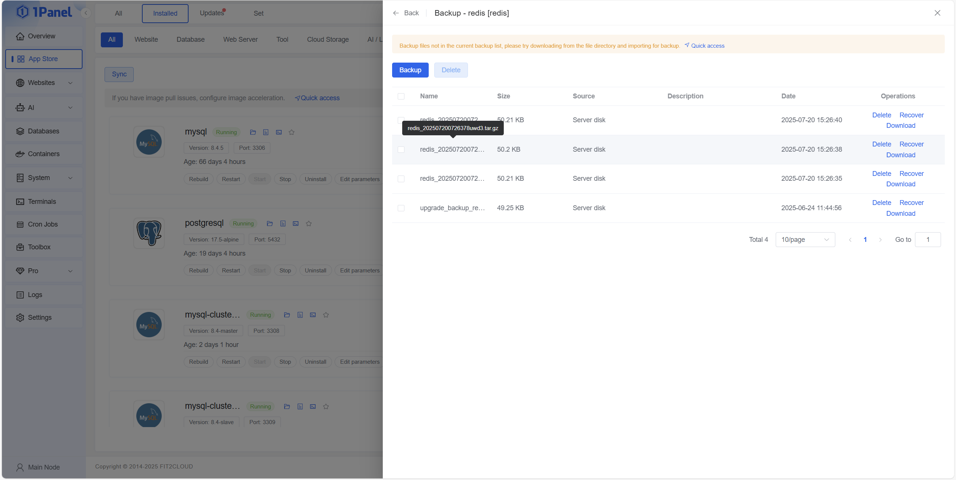Toggle the select-all checkbox in table header
The height and width of the screenshot is (480, 956).
coord(401,96)
